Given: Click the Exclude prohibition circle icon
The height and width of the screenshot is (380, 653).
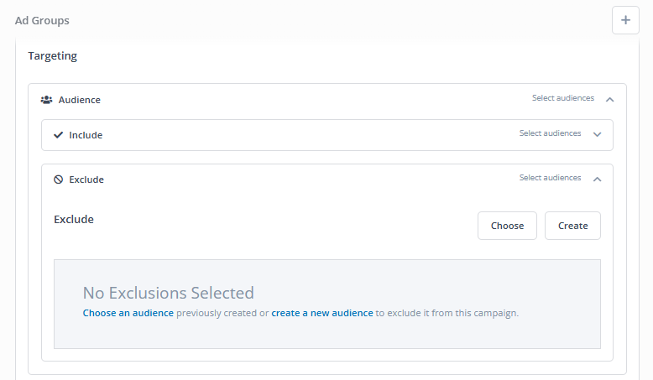Looking at the screenshot, I should [x=58, y=180].
